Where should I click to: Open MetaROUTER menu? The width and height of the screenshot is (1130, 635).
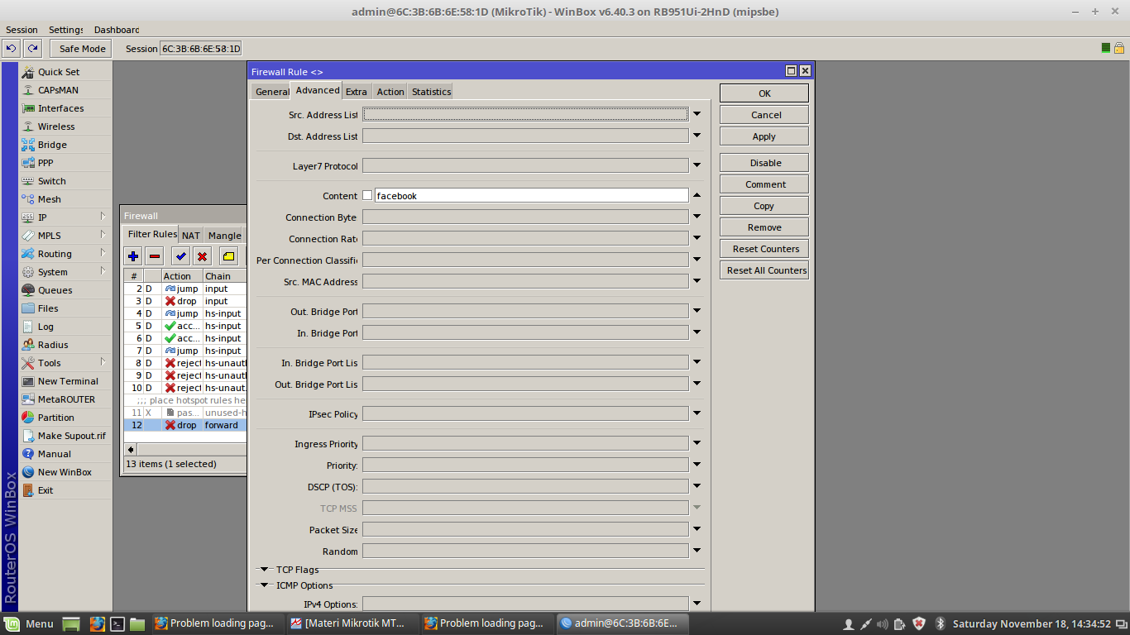65,399
